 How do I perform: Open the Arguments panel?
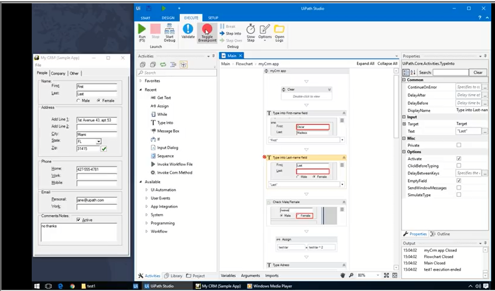click(x=250, y=276)
